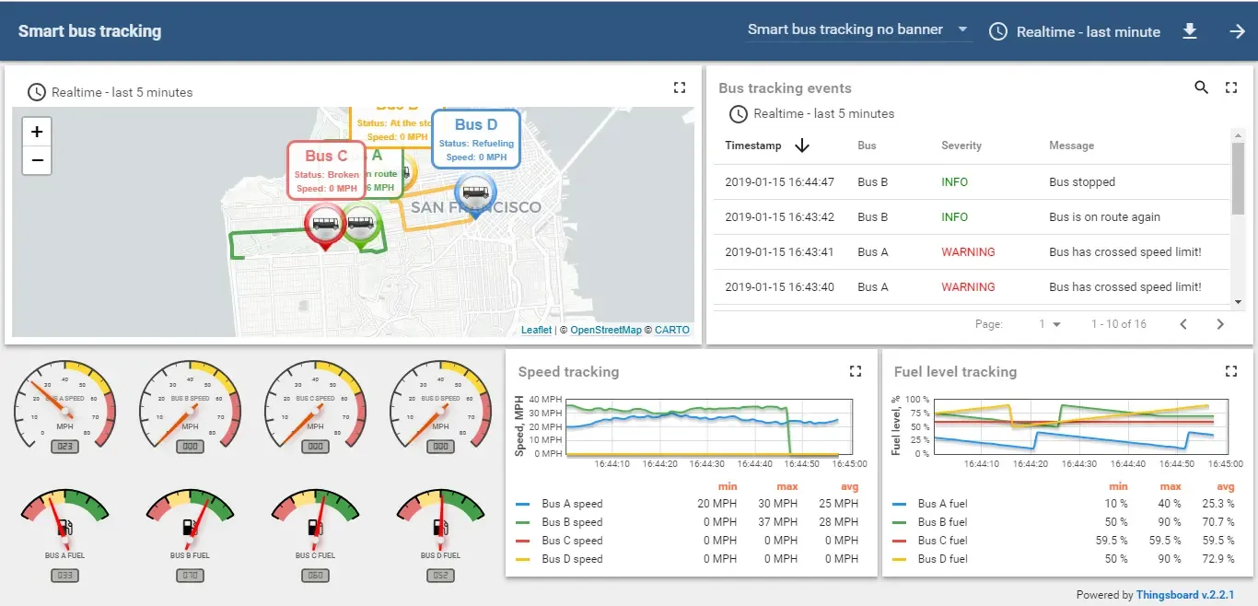This screenshot has width=1258, height=606.
Task: Select the Severity column header
Action: (961, 146)
